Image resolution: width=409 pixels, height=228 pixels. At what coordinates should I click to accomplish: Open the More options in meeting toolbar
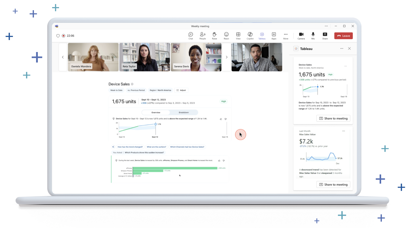click(x=286, y=36)
